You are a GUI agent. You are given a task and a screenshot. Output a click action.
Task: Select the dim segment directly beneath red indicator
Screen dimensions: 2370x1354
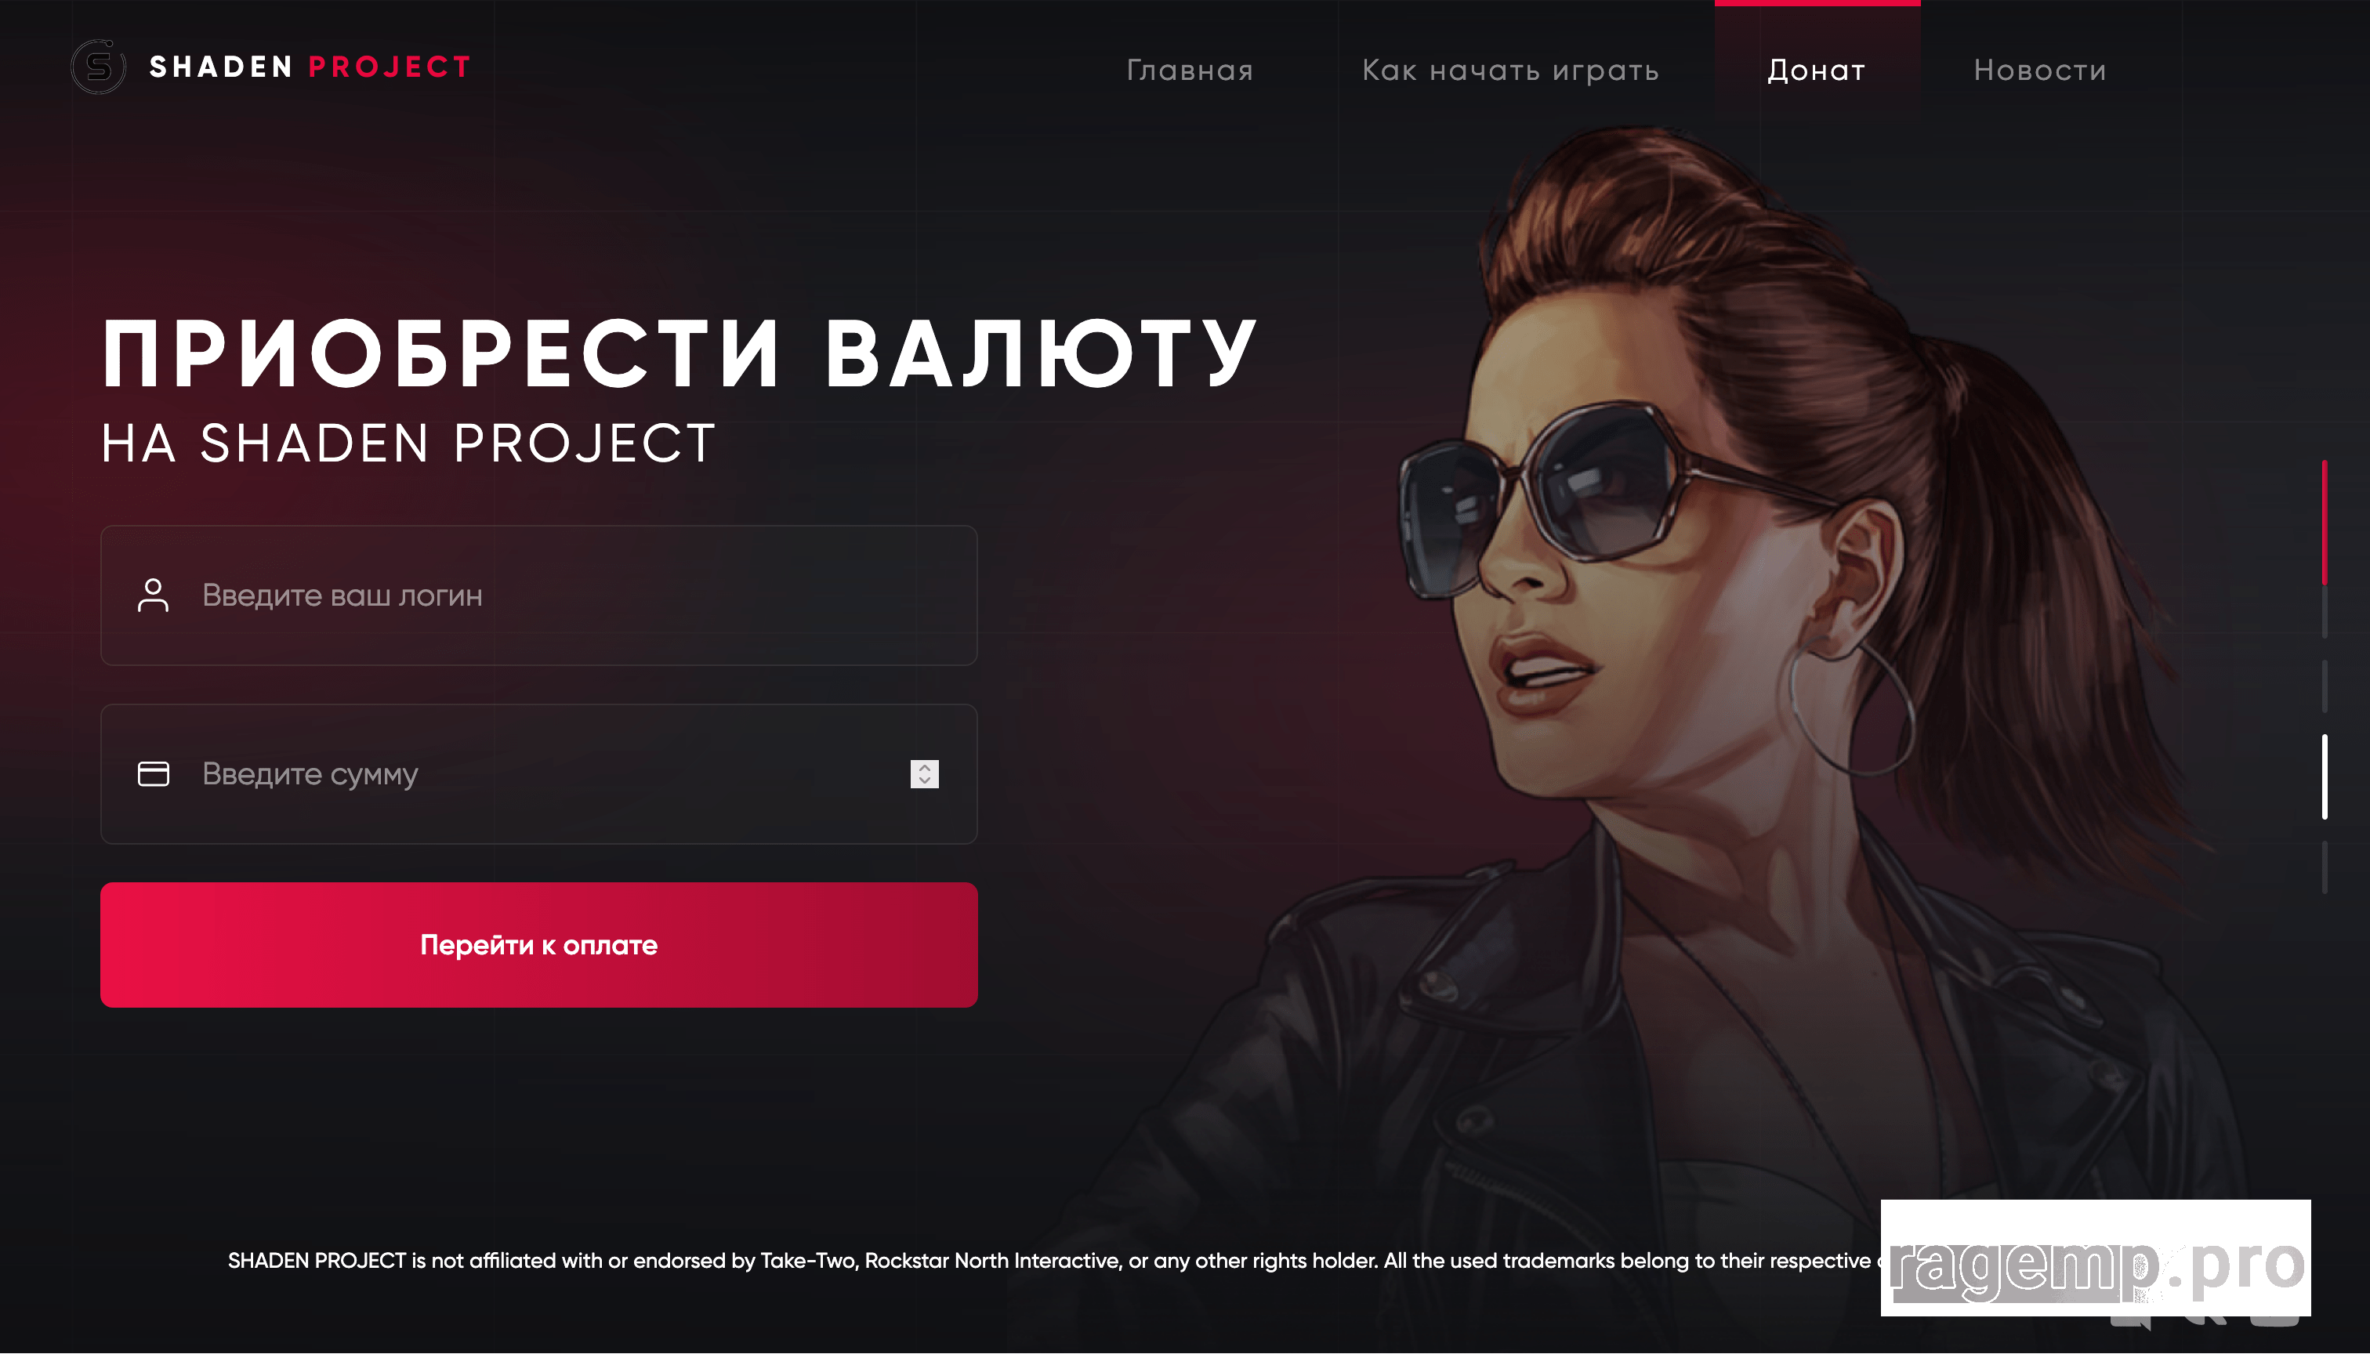pos(2325,611)
